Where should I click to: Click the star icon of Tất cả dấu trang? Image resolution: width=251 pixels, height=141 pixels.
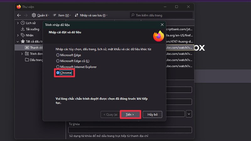click(x=23, y=41)
